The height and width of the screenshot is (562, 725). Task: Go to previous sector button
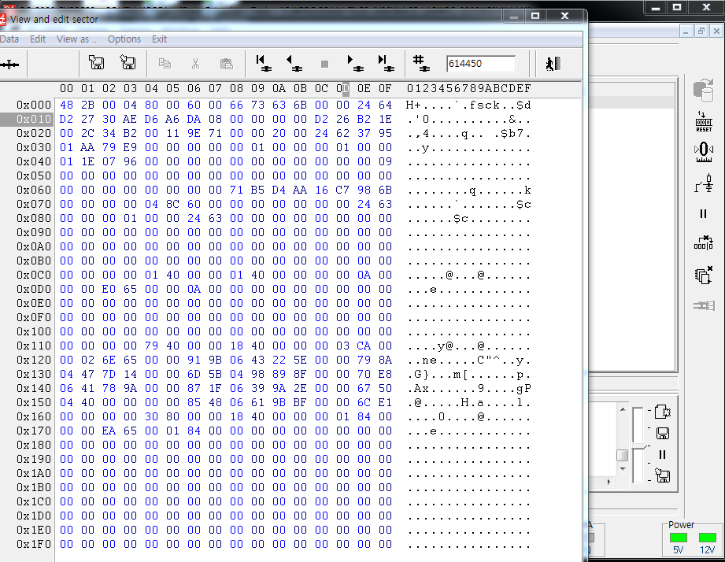(x=294, y=63)
